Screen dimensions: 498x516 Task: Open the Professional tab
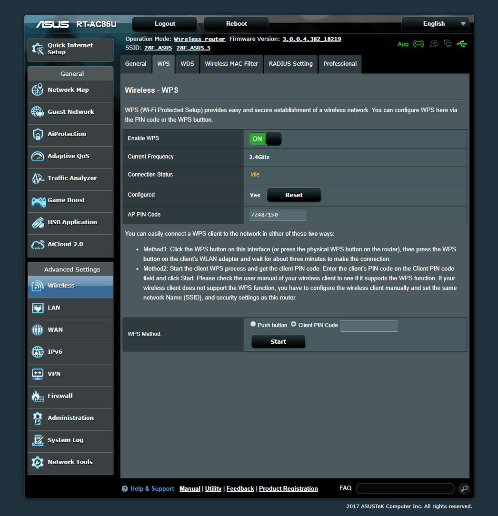340,64
